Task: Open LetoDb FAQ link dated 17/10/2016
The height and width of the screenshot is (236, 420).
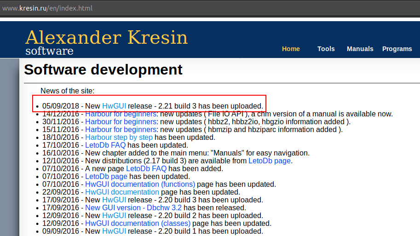Action: tap(105, 145)
